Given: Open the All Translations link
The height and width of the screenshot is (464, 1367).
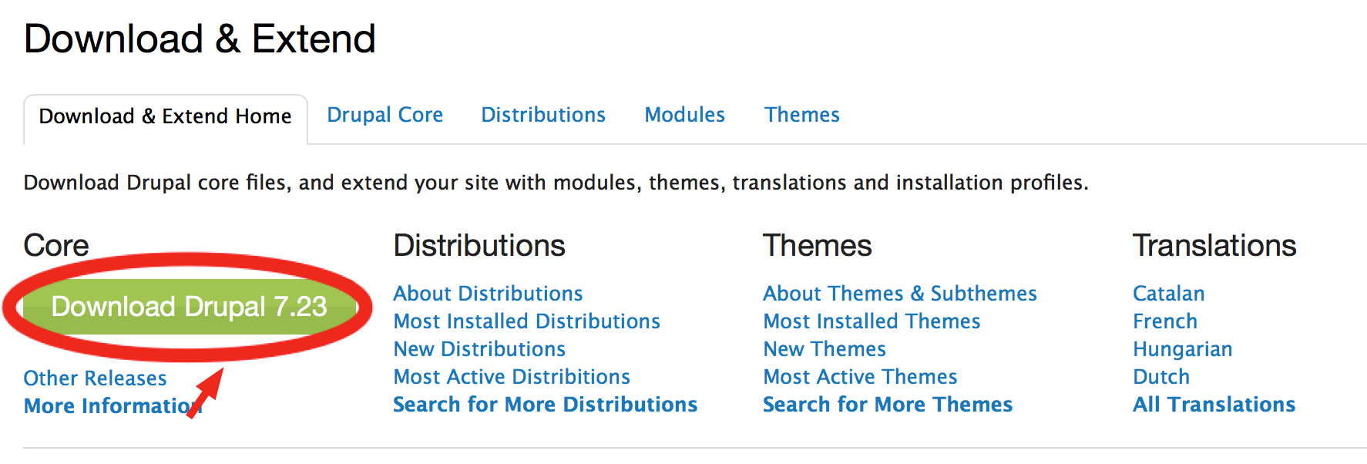Looking at the screenshot, I should click(1214, 405).
